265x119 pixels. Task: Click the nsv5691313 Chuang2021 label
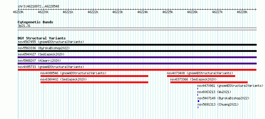(x=218, y=104)
